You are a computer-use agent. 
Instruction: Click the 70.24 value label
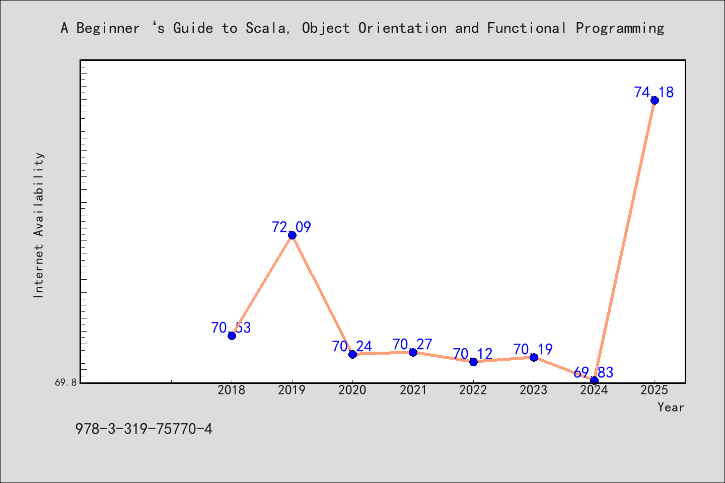point(352,347)
